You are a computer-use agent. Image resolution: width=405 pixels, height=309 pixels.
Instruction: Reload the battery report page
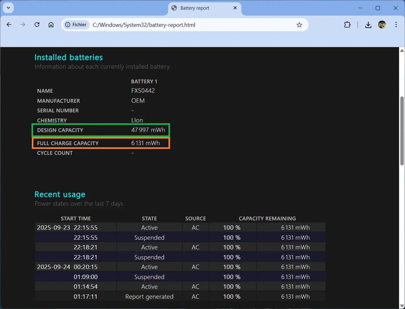tap(37, 25)
